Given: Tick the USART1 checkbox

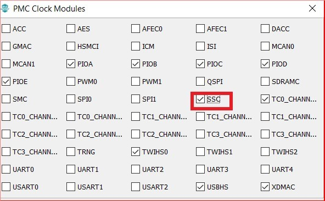Looking at the screenshot, I should (x=71, y=187).
